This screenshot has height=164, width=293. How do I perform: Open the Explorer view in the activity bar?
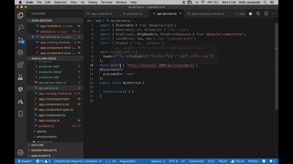click(x=20, y=15)
